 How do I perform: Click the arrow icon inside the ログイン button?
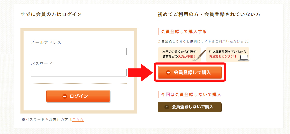coord(64,96)
